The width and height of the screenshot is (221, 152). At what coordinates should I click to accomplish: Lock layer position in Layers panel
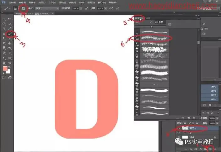tap(193, 123)
